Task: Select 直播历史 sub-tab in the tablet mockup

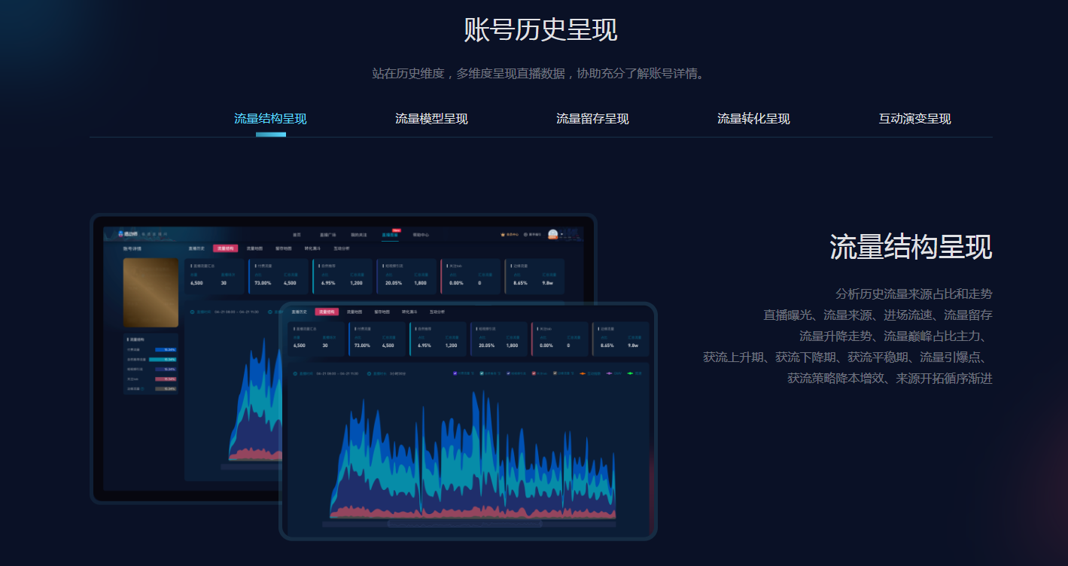Action: pos(299,312)
